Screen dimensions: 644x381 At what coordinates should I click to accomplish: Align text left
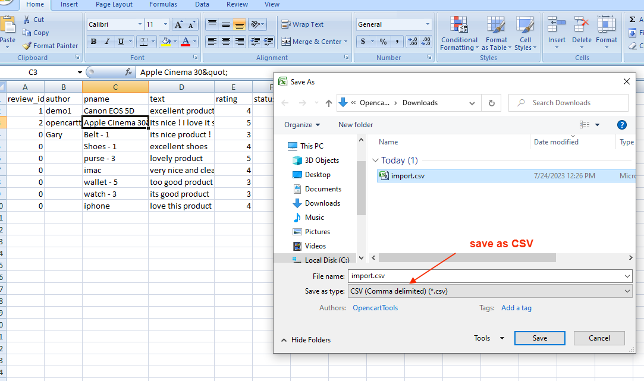tap(212, 42)
